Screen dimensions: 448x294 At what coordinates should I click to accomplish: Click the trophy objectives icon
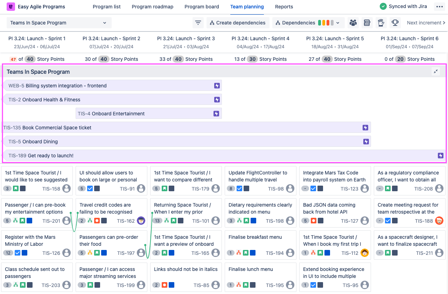coord(395,23)
